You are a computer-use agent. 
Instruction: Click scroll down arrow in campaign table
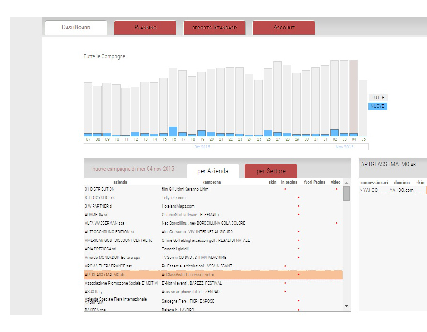347,306
